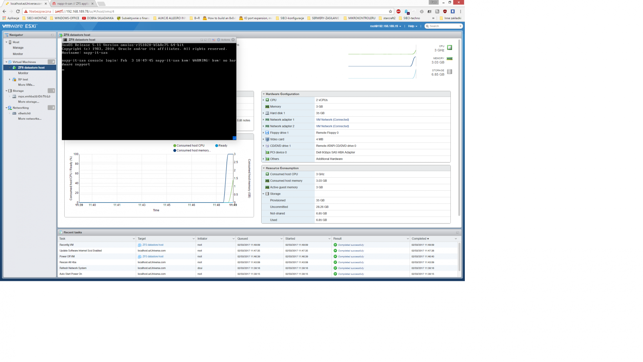Collapse the Host tree node
This screenshot has width=643, height=362.
[6, 42]
